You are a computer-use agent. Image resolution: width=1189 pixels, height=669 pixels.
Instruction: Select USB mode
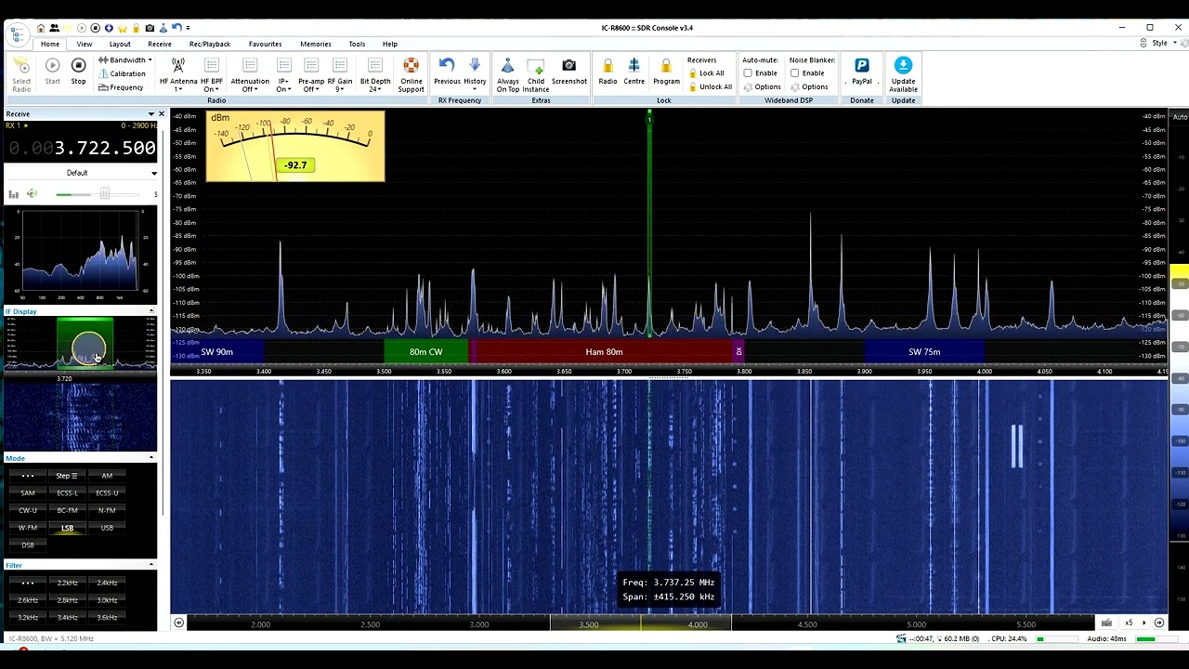point(107,528)
